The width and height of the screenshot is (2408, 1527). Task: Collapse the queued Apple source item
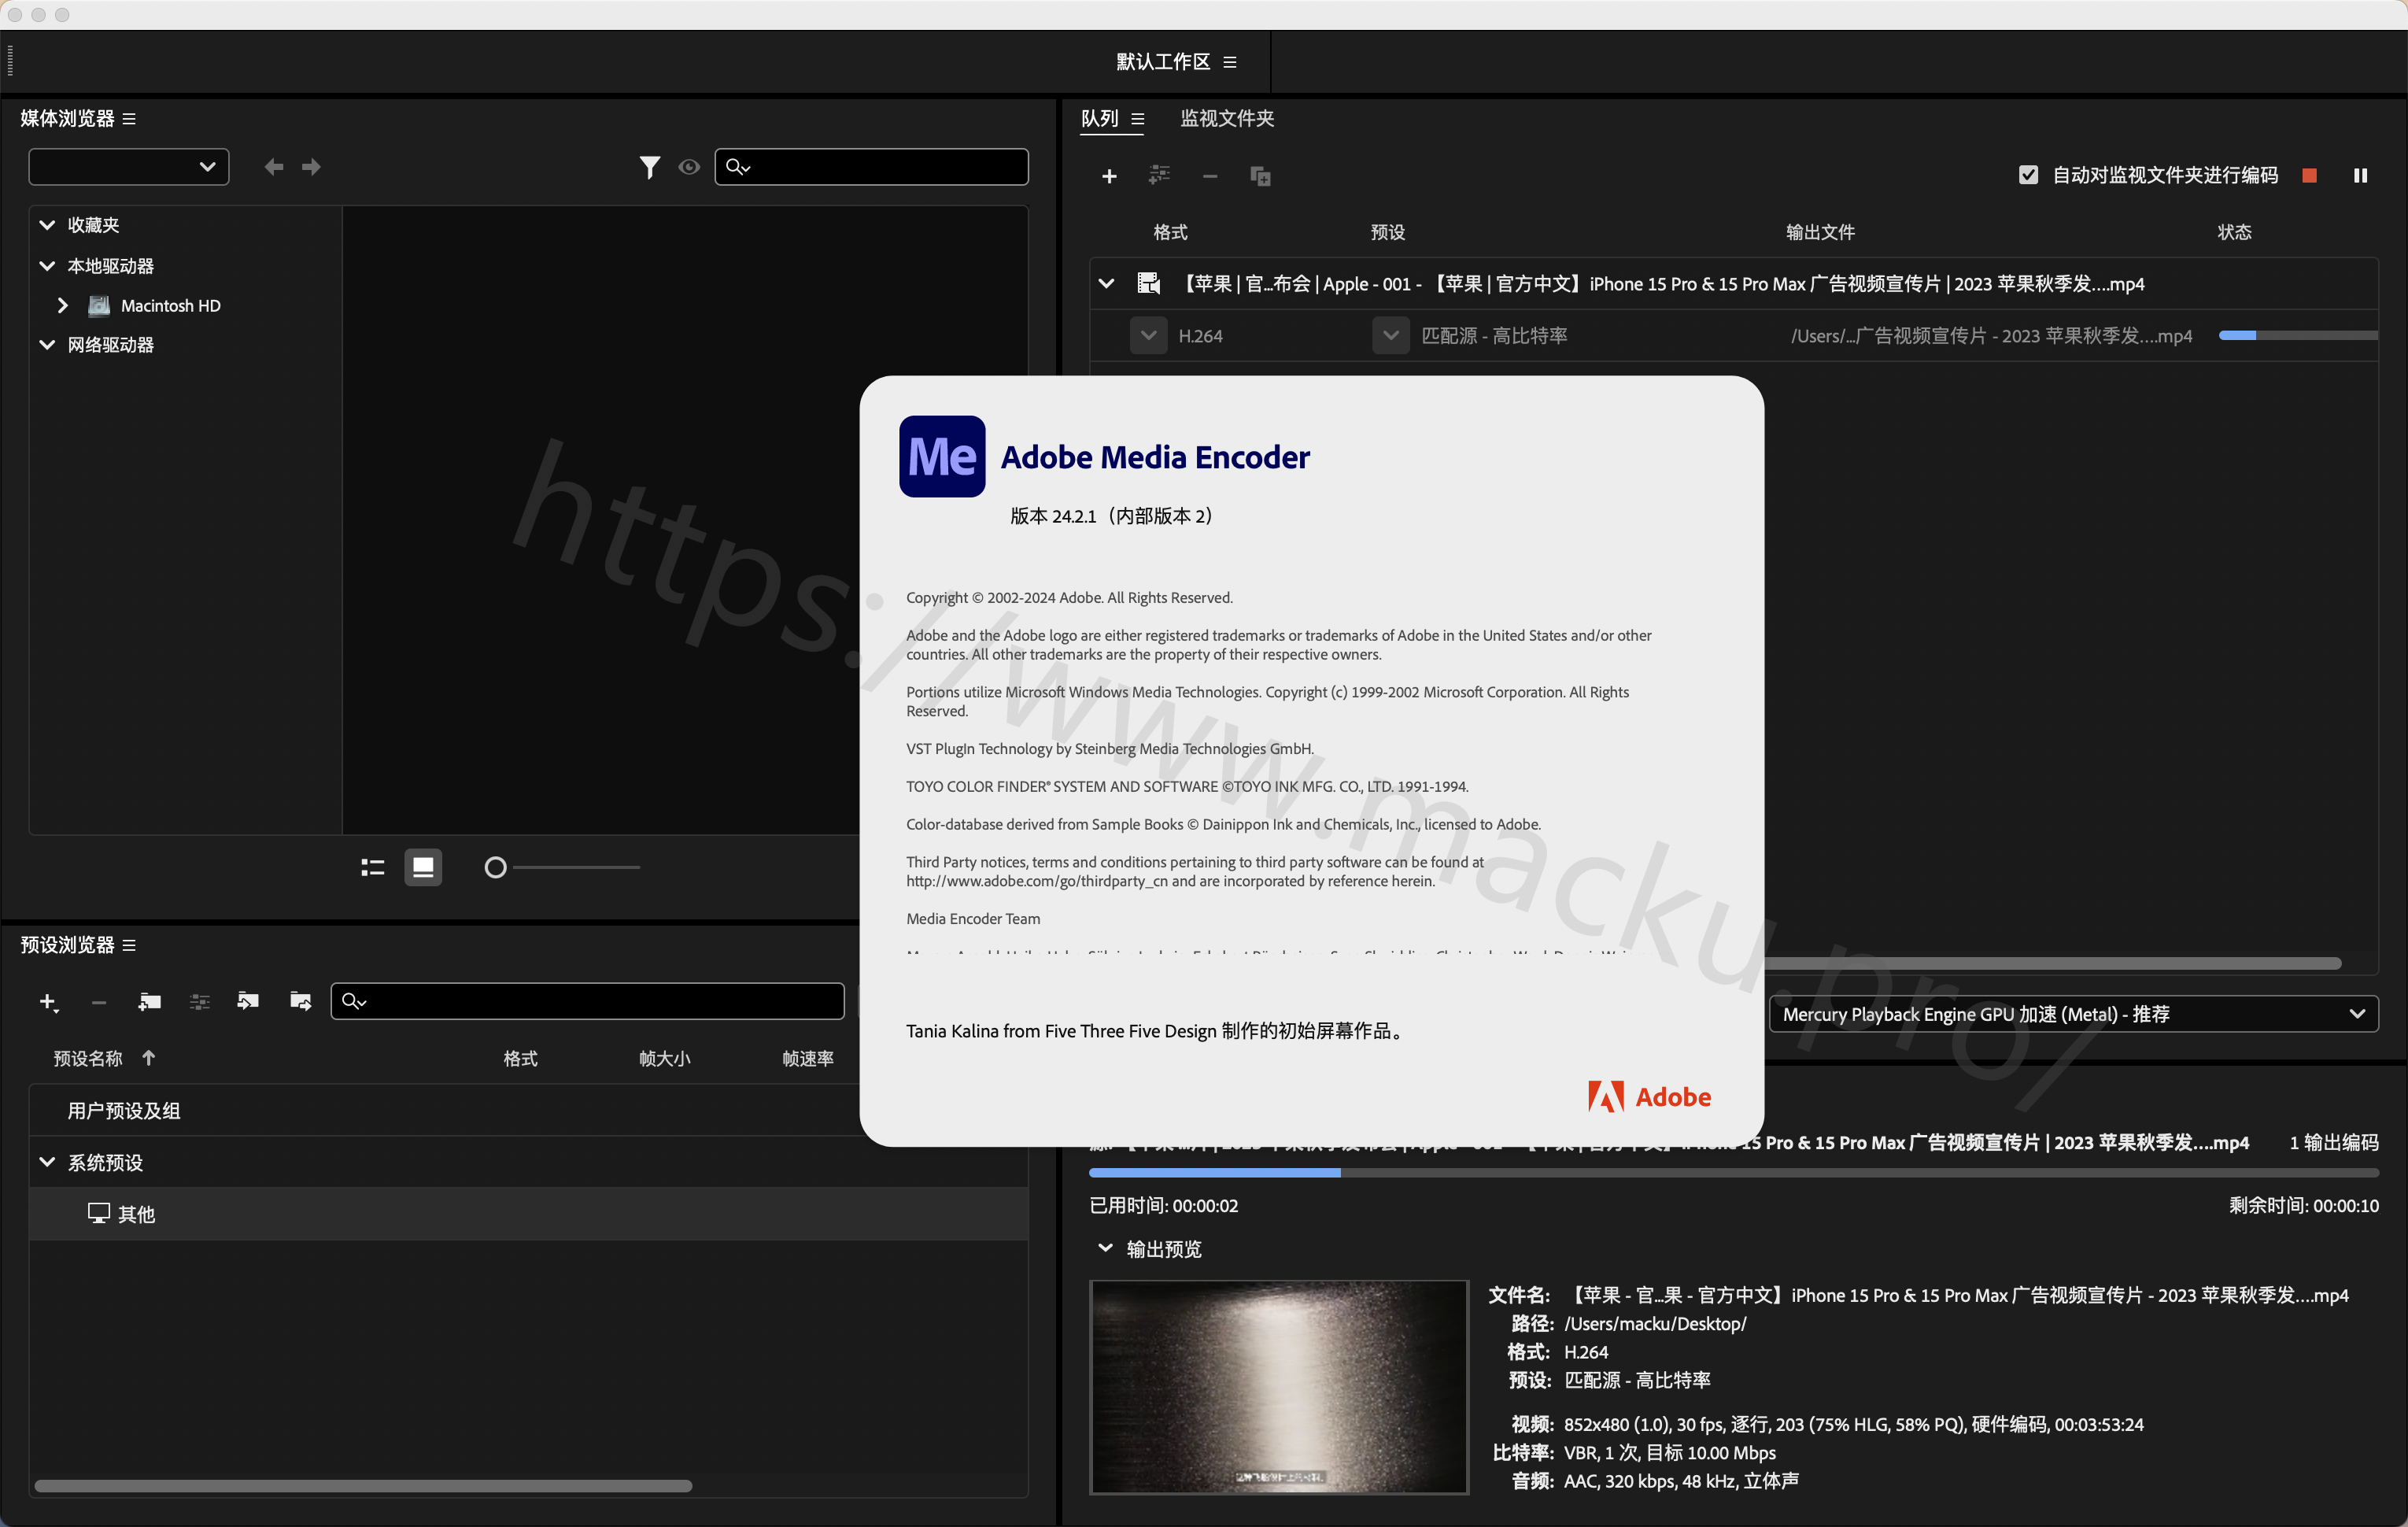pos(1106,284)
